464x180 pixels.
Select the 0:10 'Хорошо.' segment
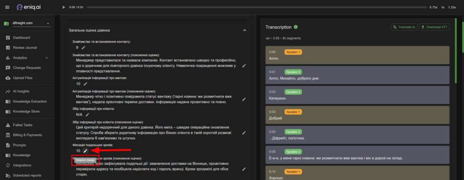(358, 173)
